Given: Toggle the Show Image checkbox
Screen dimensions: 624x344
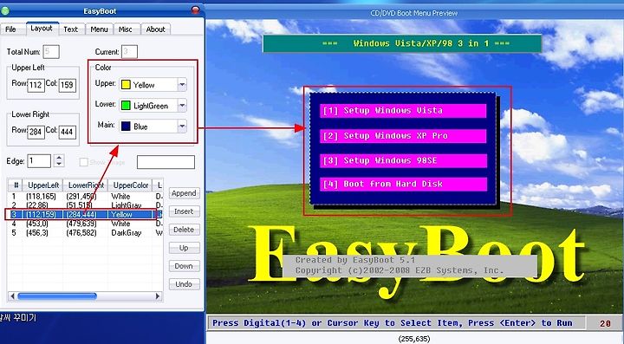Looking at the screenshot, I should (83, 162).
